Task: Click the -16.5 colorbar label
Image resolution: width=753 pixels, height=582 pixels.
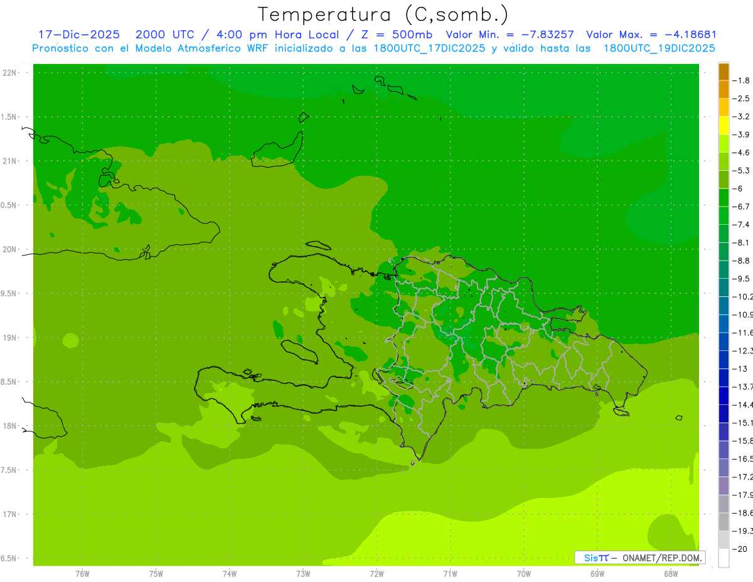Action: pos(743,459)
